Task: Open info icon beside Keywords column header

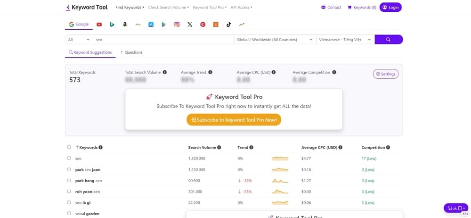Action: [x=101, y=148]
